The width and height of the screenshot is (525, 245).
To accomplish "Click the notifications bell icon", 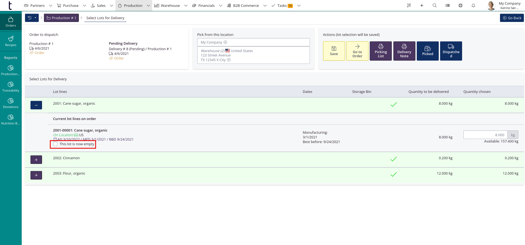I will (473, 5).
